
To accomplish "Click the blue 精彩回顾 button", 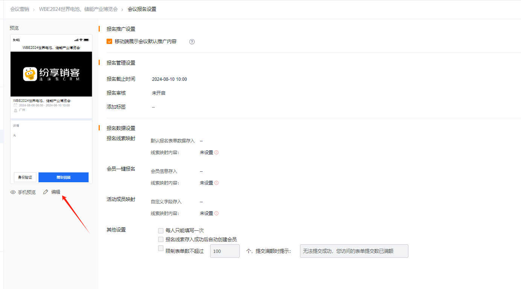I will tap(64, 177).
